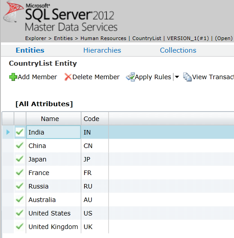Click Human Resources in the breadcrumb
234x238 pixels.
pyautogui.click(x=103, y=38)
